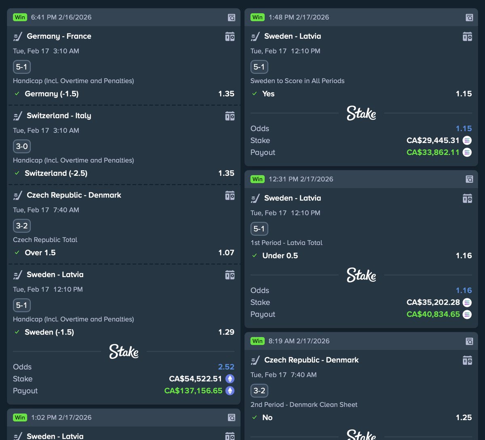Select the Germany (-1.5) selection text
Viewport: 485px width, 440px height.
pos(52,94)
